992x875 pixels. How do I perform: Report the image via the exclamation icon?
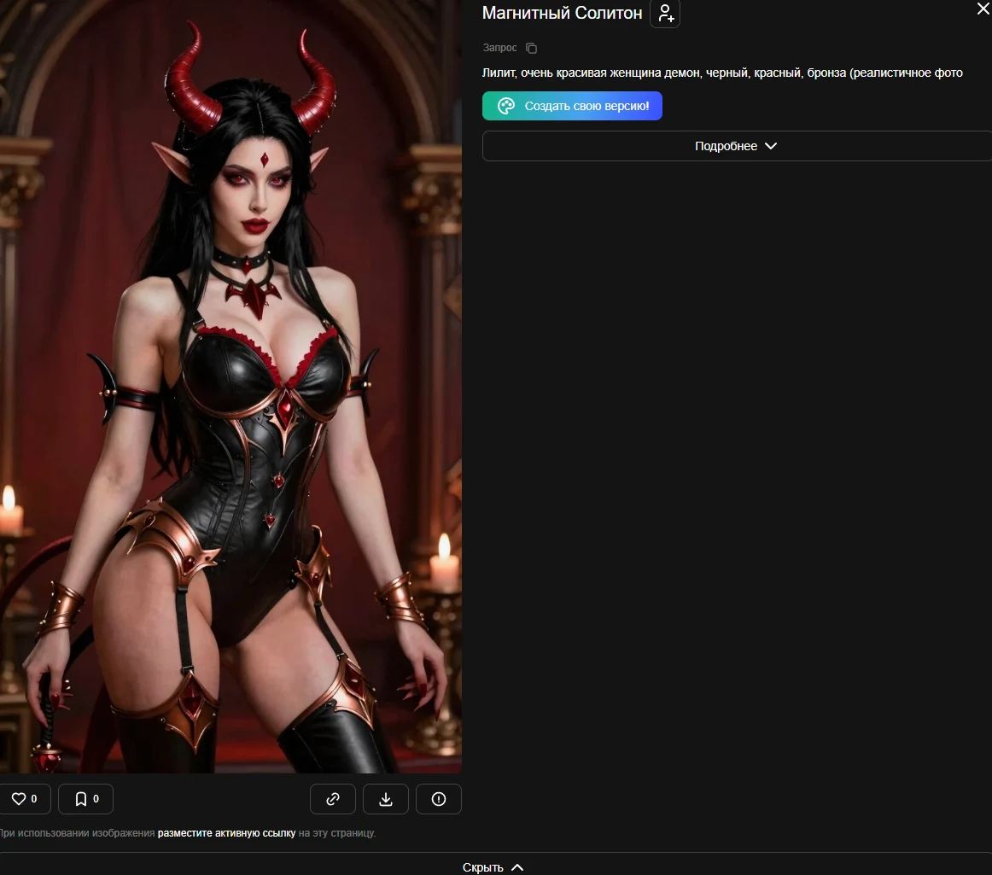pos(439,799)
